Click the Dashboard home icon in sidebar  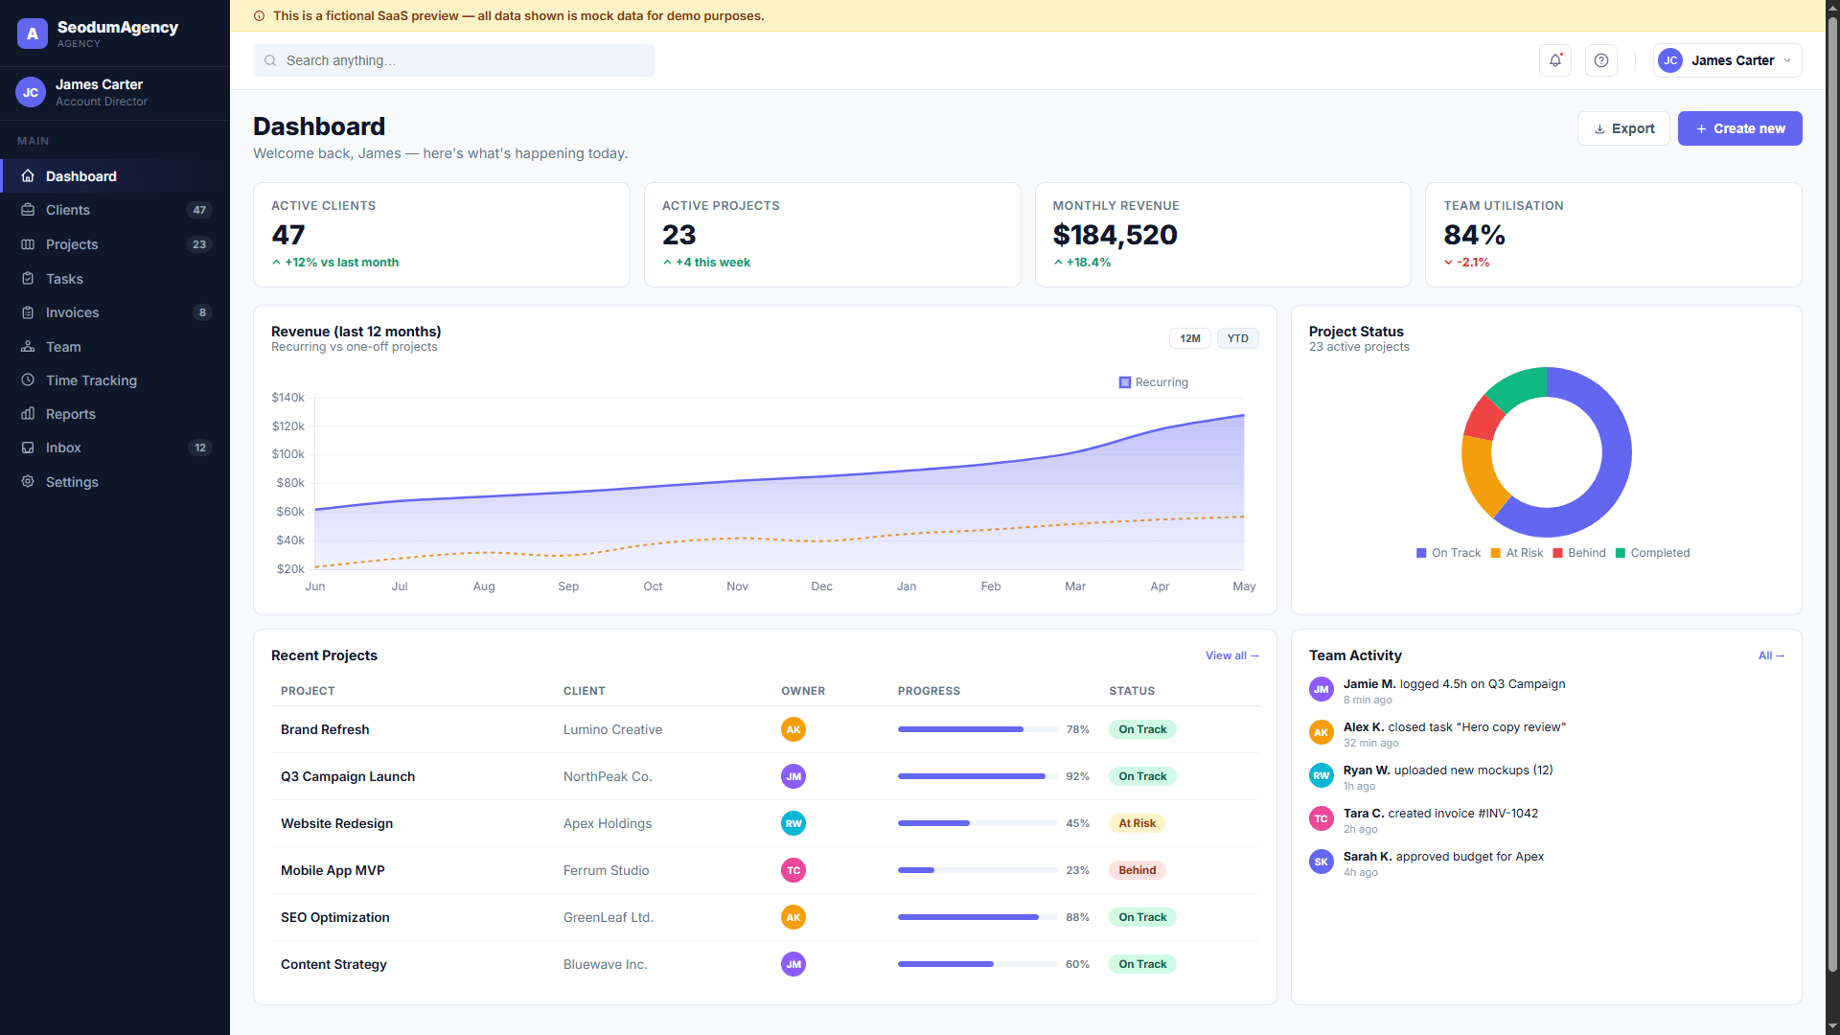[x=28, y=176]
